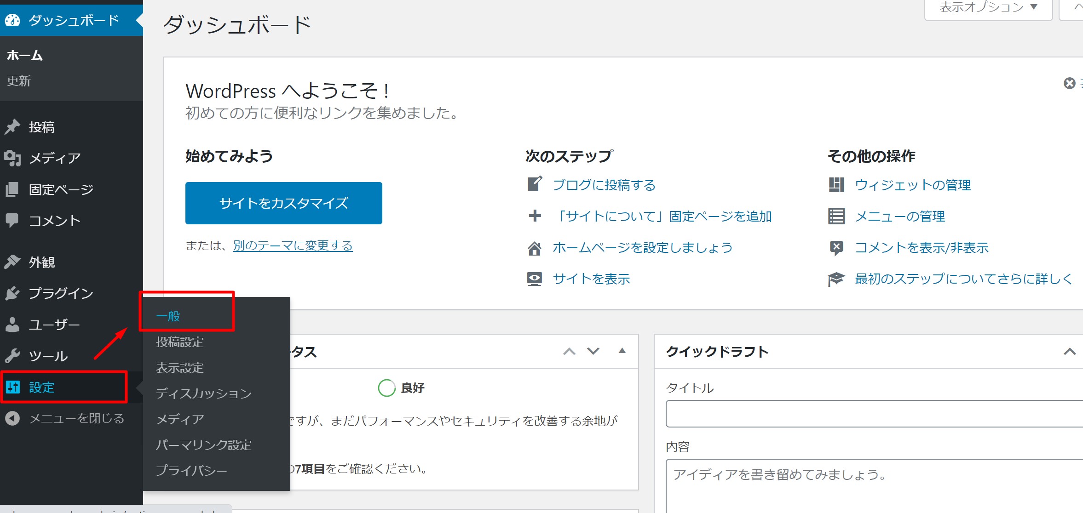Click the 内容 text area in quick draft
Viewport: 1083px width, 513px height.
874,486
